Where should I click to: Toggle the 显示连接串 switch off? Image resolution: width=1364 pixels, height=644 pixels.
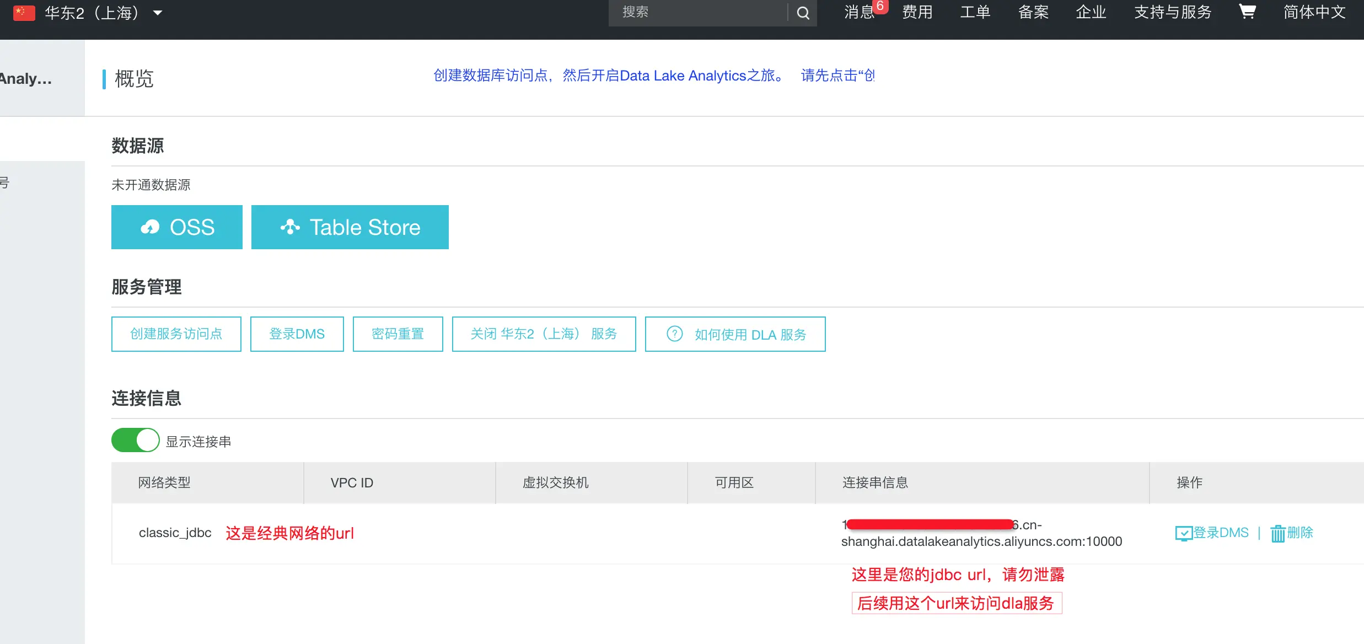coord(136,441)
